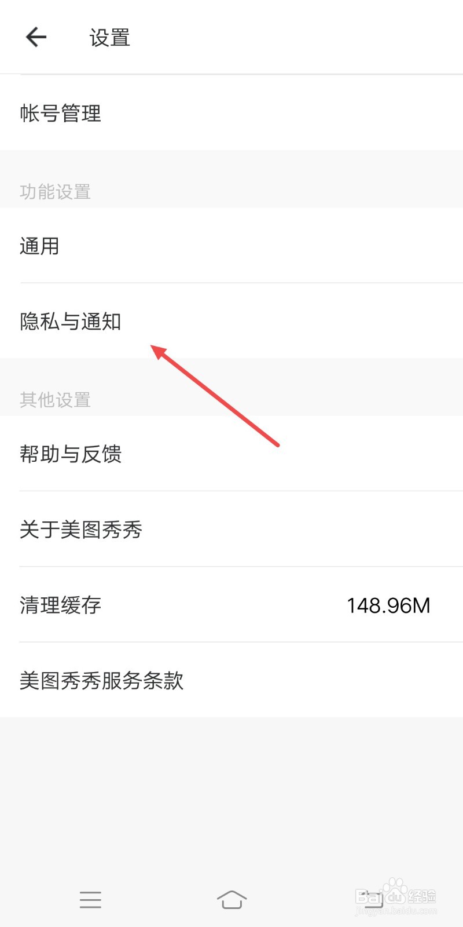Tap 清理缓存 to clear cache

coord(231,604)
